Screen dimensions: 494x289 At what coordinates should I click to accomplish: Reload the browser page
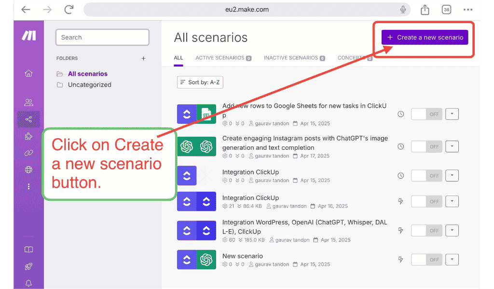[x=69, y=10]
